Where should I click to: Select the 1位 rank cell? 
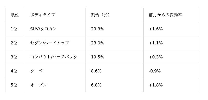click(x=15, y=29)
